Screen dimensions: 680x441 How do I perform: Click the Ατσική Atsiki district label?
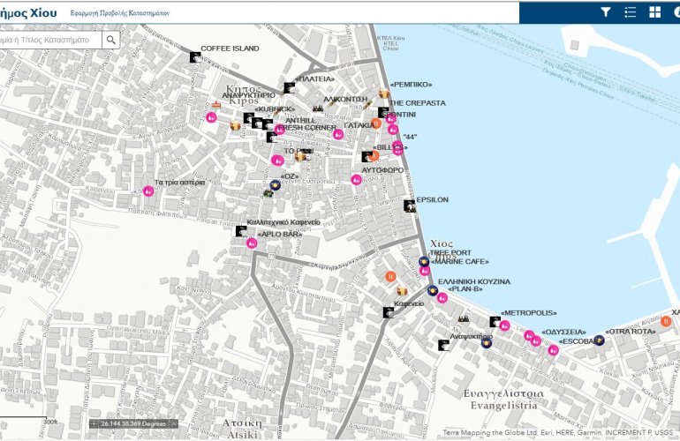tap(243, 429)
